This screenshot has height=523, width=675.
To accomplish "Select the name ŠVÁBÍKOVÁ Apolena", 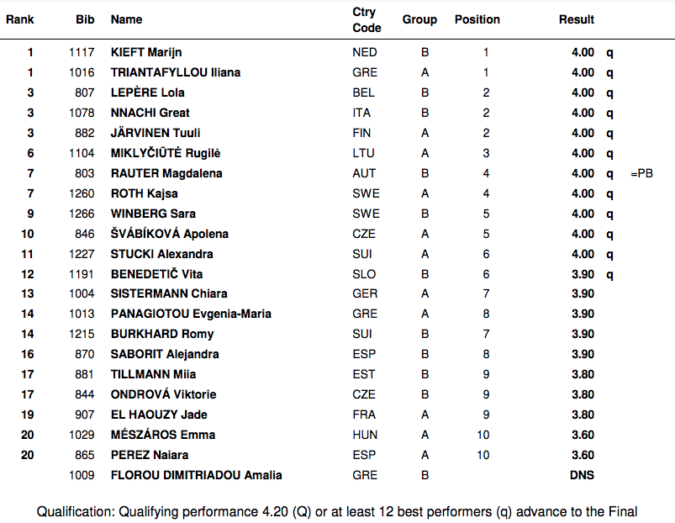I will click(170, 234).
